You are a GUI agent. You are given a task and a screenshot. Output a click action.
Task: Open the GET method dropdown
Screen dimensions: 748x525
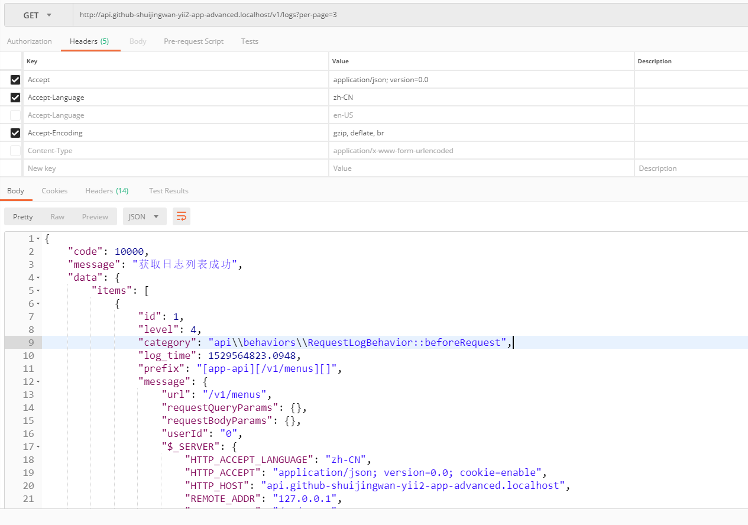tap(38, 15)
